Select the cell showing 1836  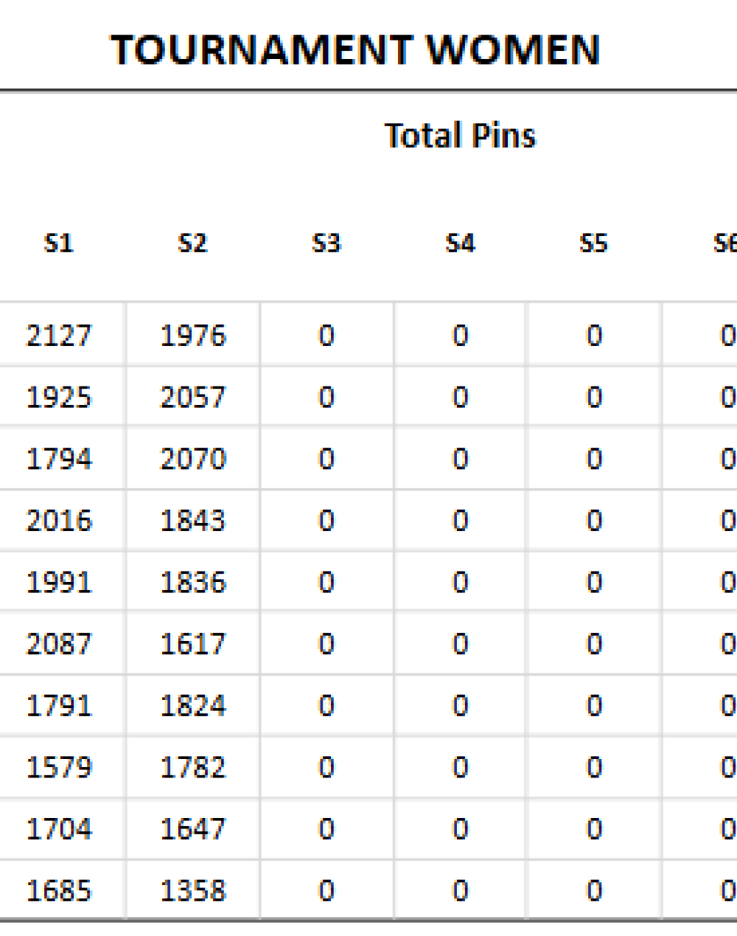pos(192,583)
